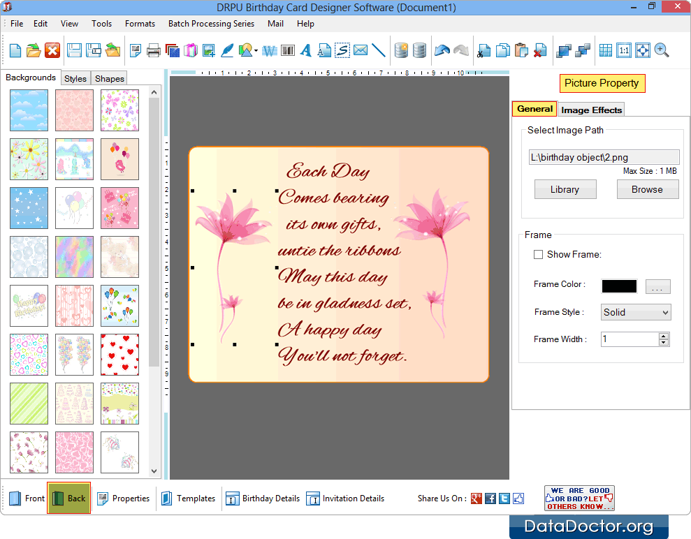Viewport: 691px width, 539px height.
Task: Open the Formats menu
Action: [x=140, y=24]
